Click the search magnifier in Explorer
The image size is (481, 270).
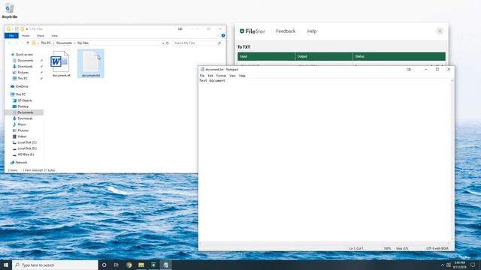pos(219,43)
